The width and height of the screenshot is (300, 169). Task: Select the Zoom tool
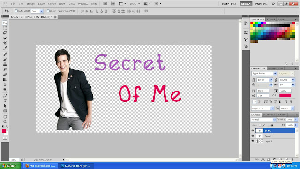5,122
